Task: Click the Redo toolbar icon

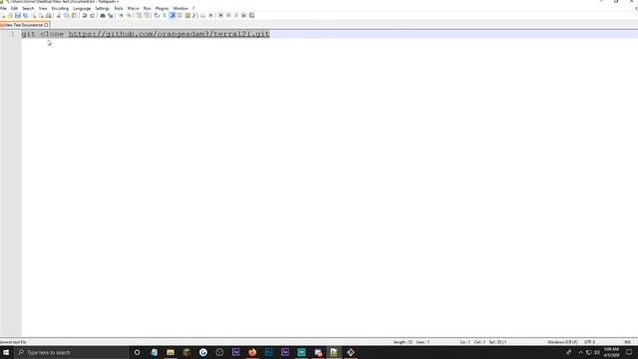Action: (x=92, y=16)
